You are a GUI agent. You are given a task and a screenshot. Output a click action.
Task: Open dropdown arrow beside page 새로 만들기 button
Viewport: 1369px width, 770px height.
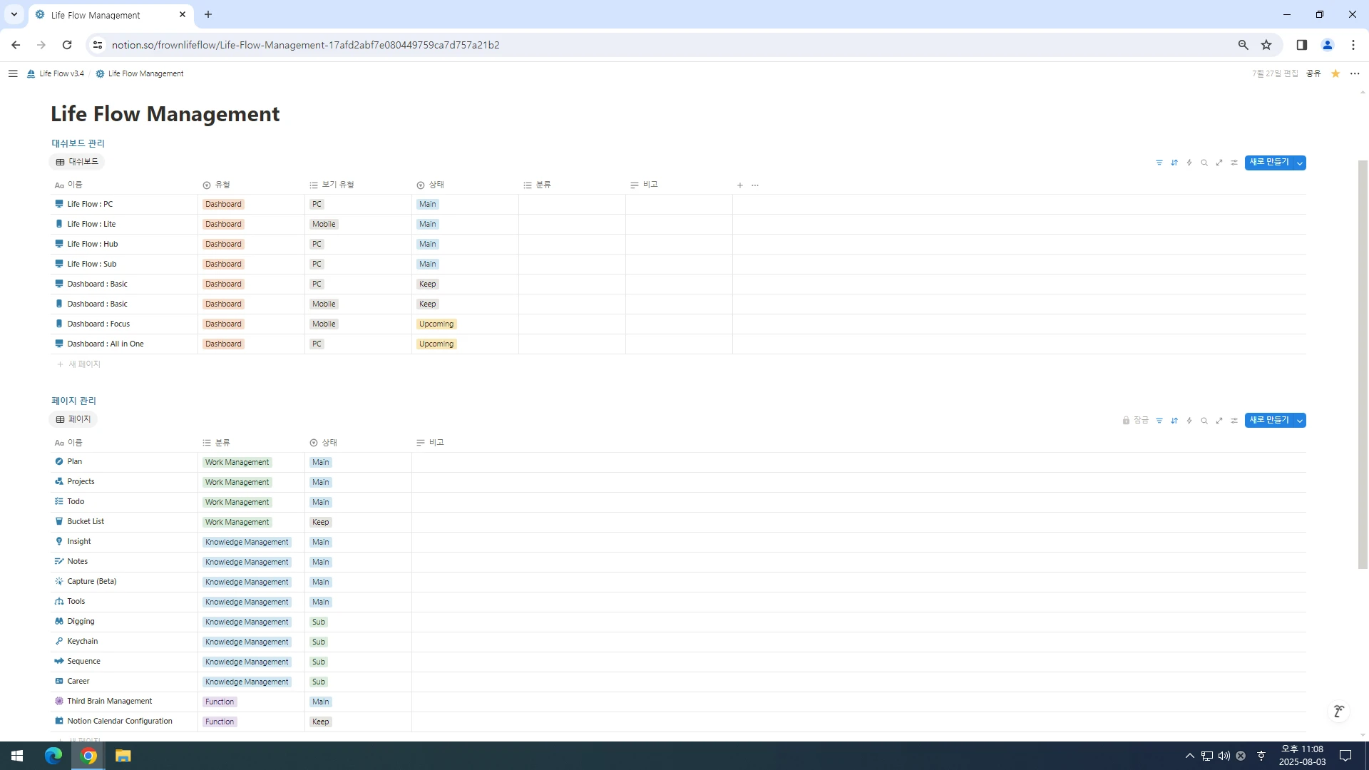(x=1300, y=421)
